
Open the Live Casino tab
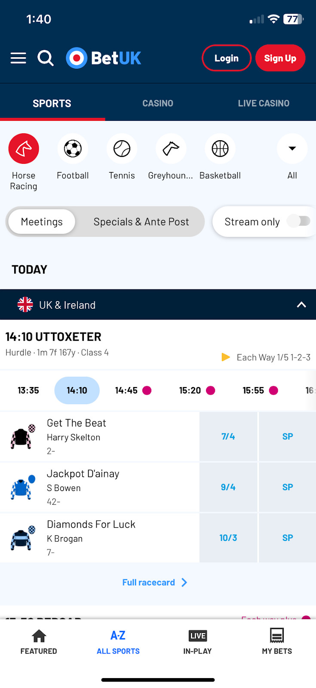pos(264,103)
